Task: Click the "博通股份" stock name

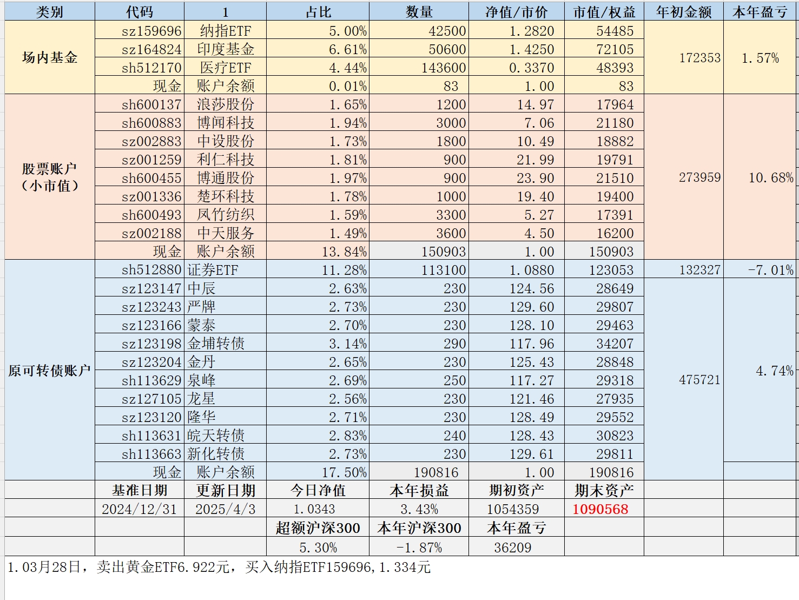Action: (x=226, y=178)
